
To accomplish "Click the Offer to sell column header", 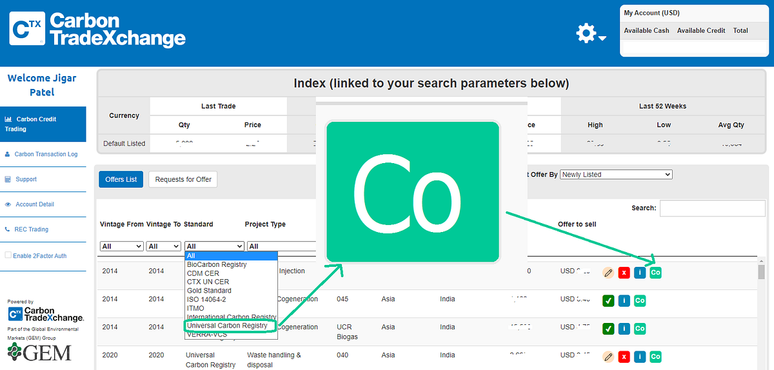I will click(577, 224).
